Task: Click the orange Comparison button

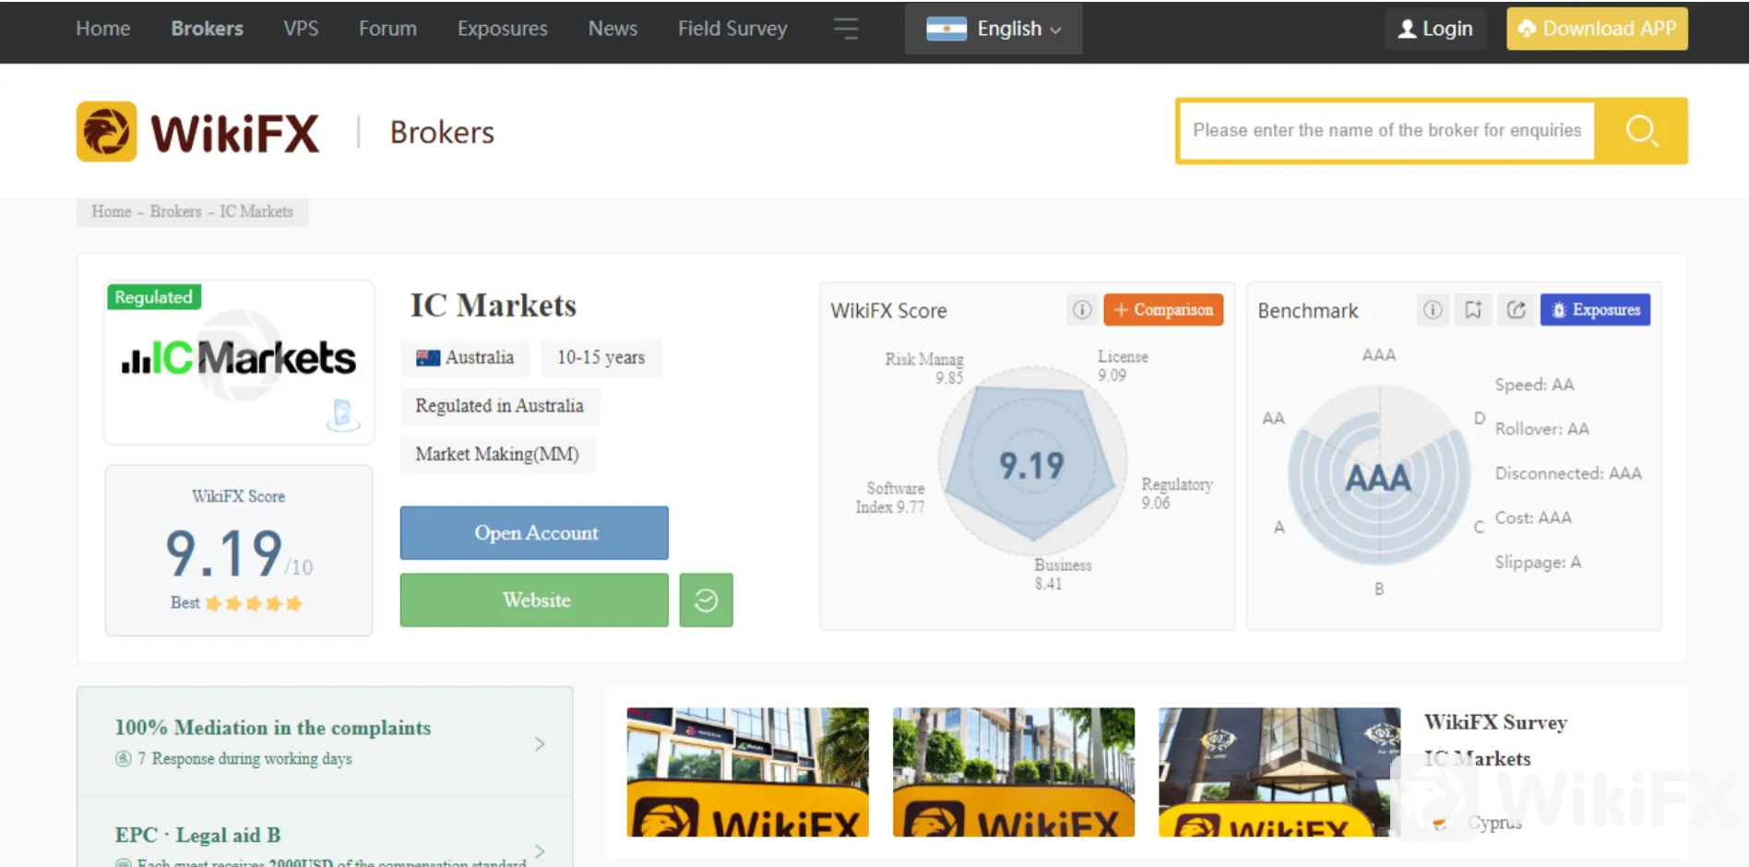Action: (1163, 310)
